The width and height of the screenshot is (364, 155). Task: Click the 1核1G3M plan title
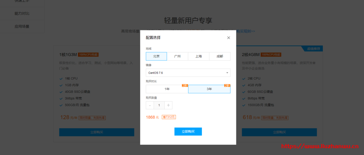(x=68, y=55)
